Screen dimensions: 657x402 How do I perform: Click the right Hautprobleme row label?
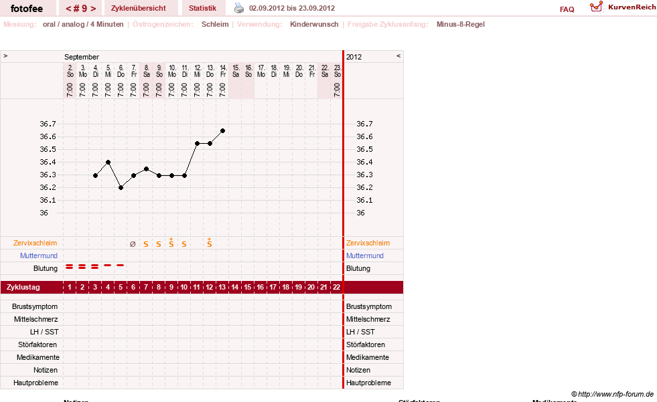pos(369,383)
